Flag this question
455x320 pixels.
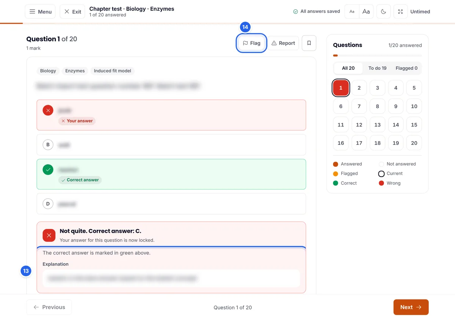coord(252,43)
